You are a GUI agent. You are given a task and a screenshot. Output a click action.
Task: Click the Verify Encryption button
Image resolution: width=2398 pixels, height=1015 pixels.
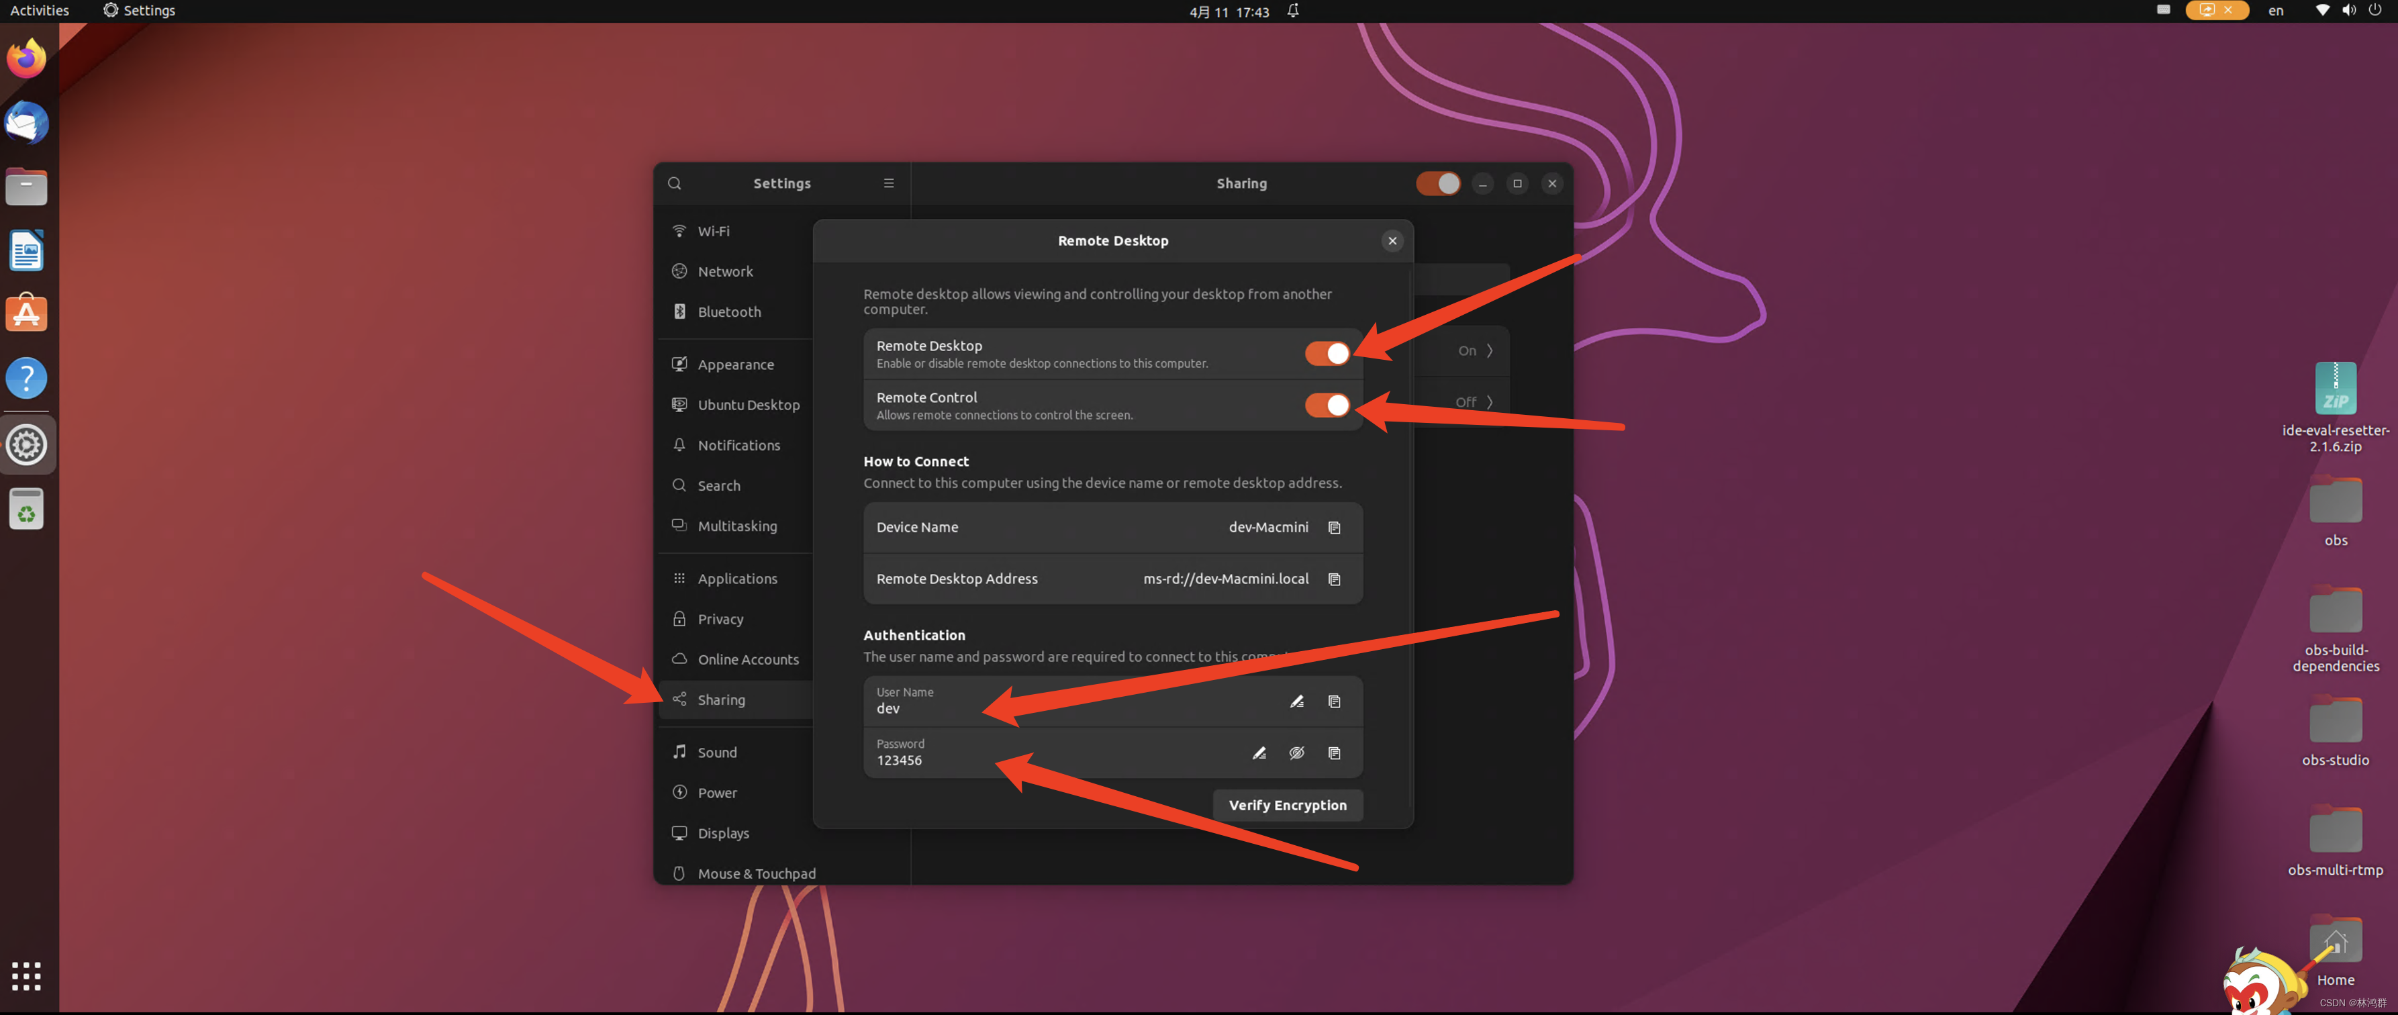(1288, 805)
